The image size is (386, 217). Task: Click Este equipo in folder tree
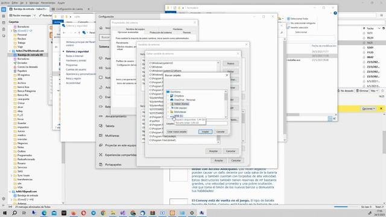180,108
